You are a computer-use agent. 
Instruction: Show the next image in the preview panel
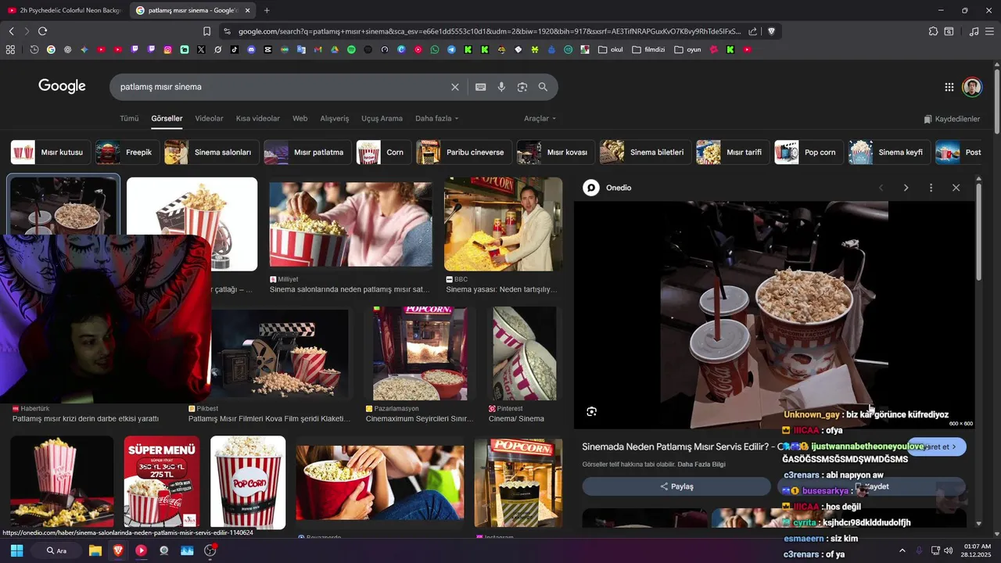click(906, 188)
